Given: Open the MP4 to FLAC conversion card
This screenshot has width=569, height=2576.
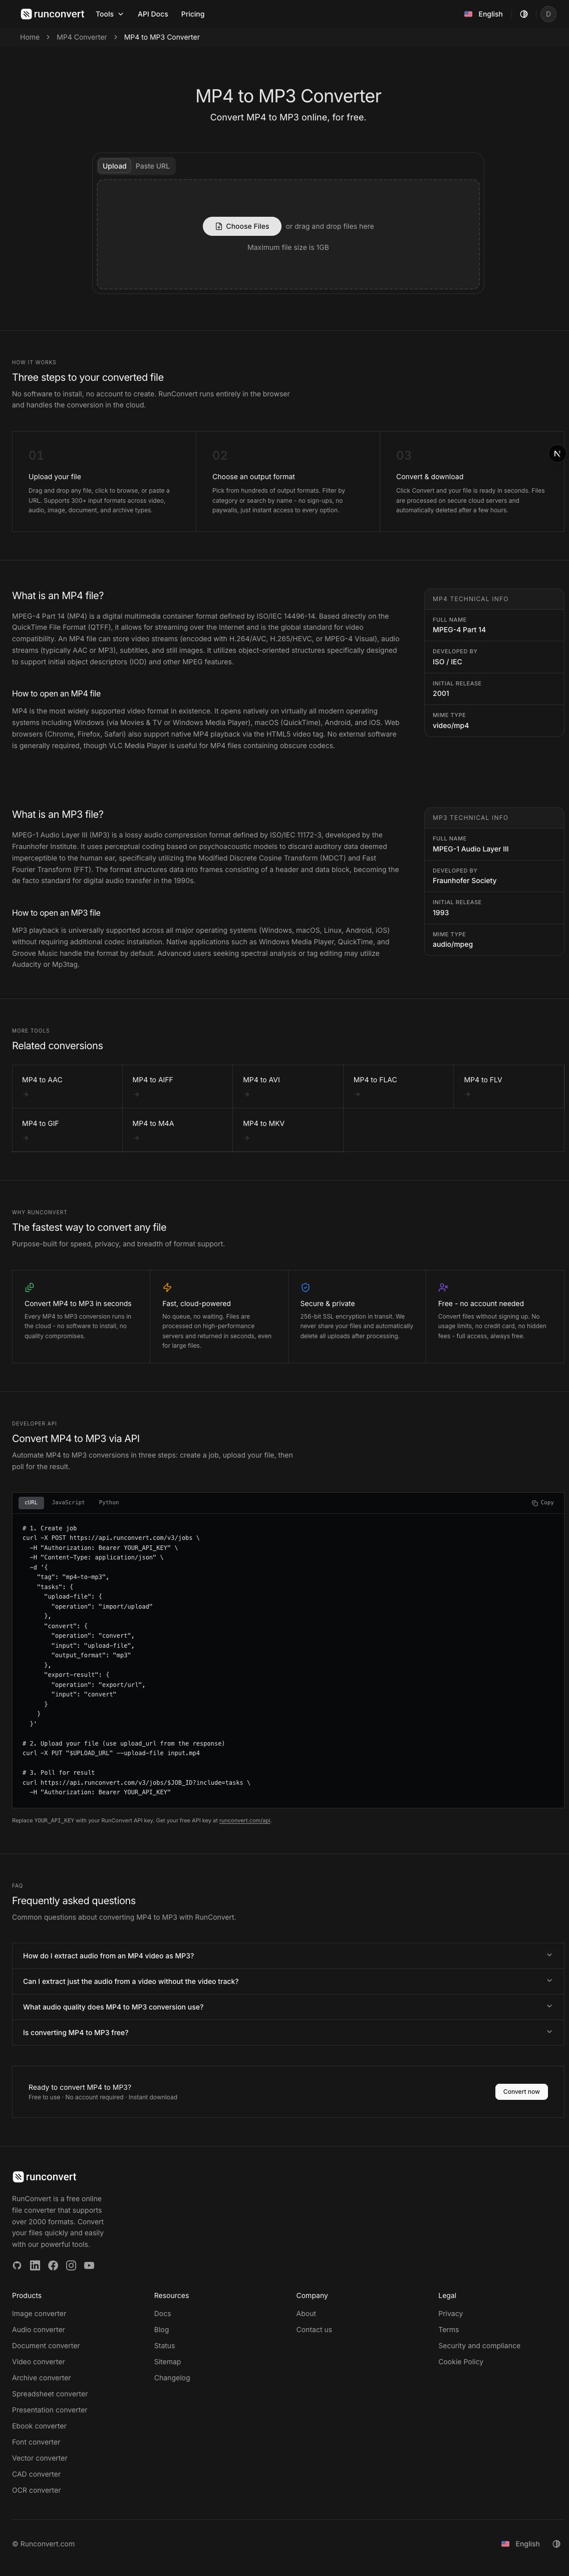Looking at the screenshot, I should pos(397,1086).
